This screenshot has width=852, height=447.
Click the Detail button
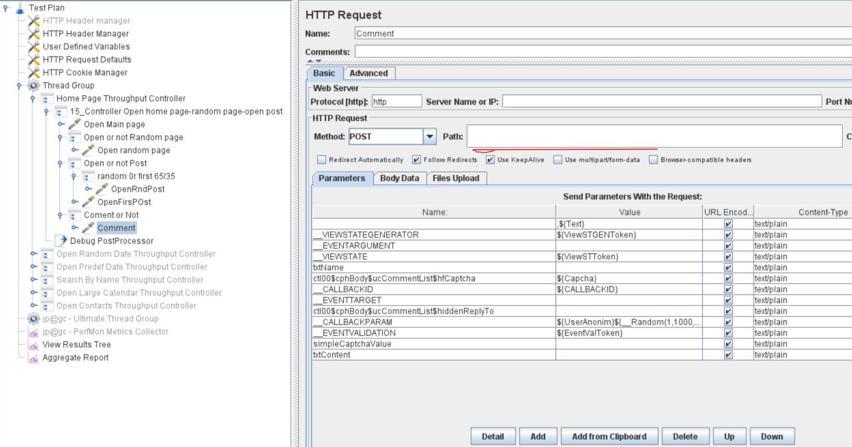[x=493, y=436]
